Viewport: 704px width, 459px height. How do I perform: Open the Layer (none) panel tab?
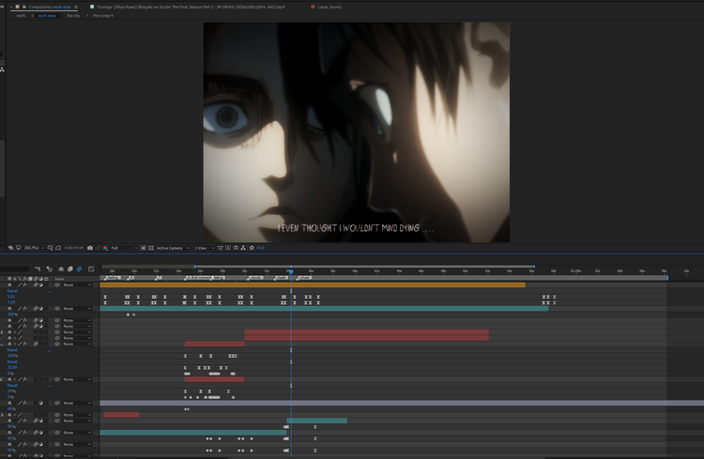(x=329, y=7)
